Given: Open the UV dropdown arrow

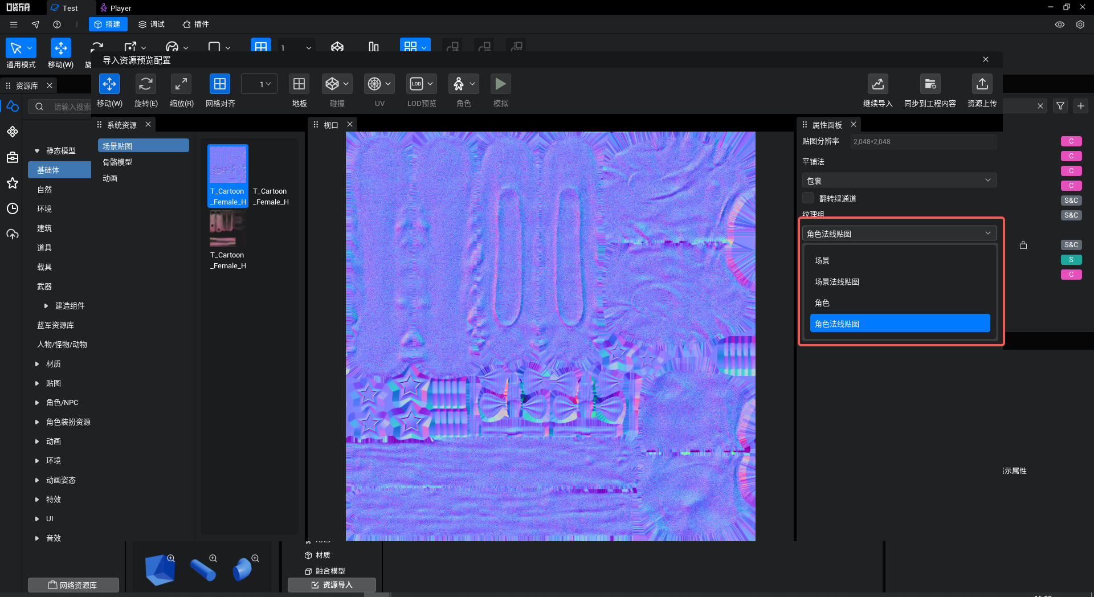Looking at the screenshot, I should [x=388, y=84].
